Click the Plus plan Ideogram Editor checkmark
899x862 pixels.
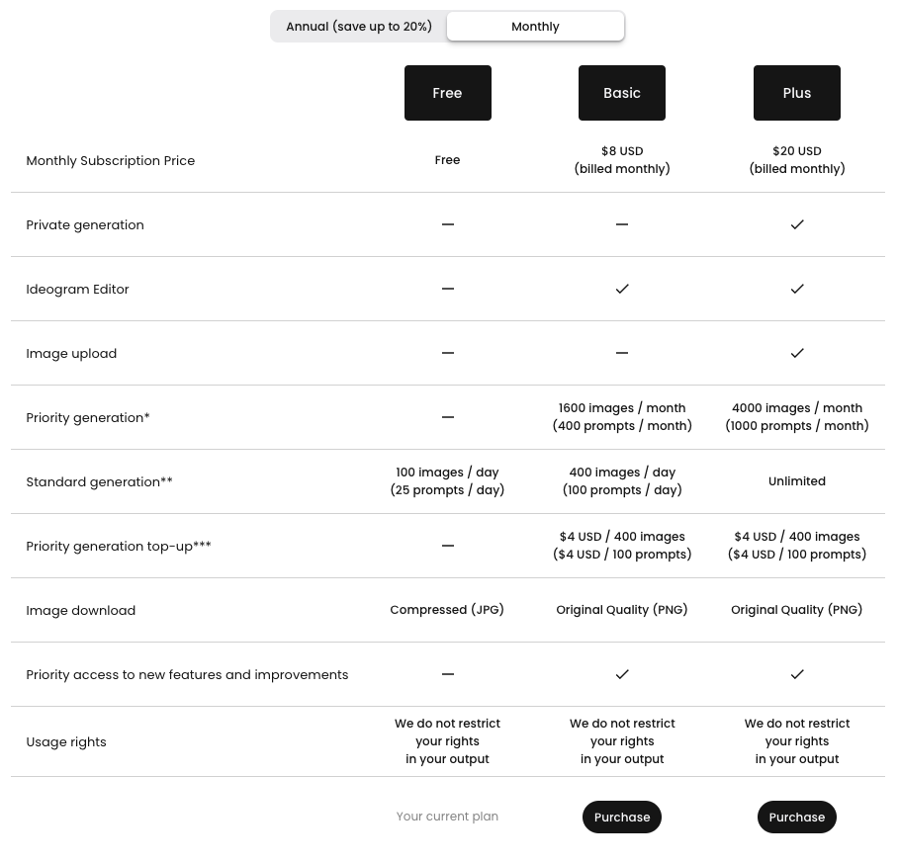point(797,289)
